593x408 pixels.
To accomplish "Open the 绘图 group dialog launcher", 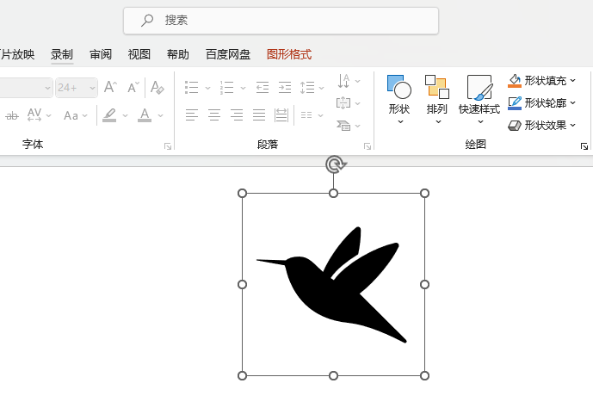I will 584,146.
